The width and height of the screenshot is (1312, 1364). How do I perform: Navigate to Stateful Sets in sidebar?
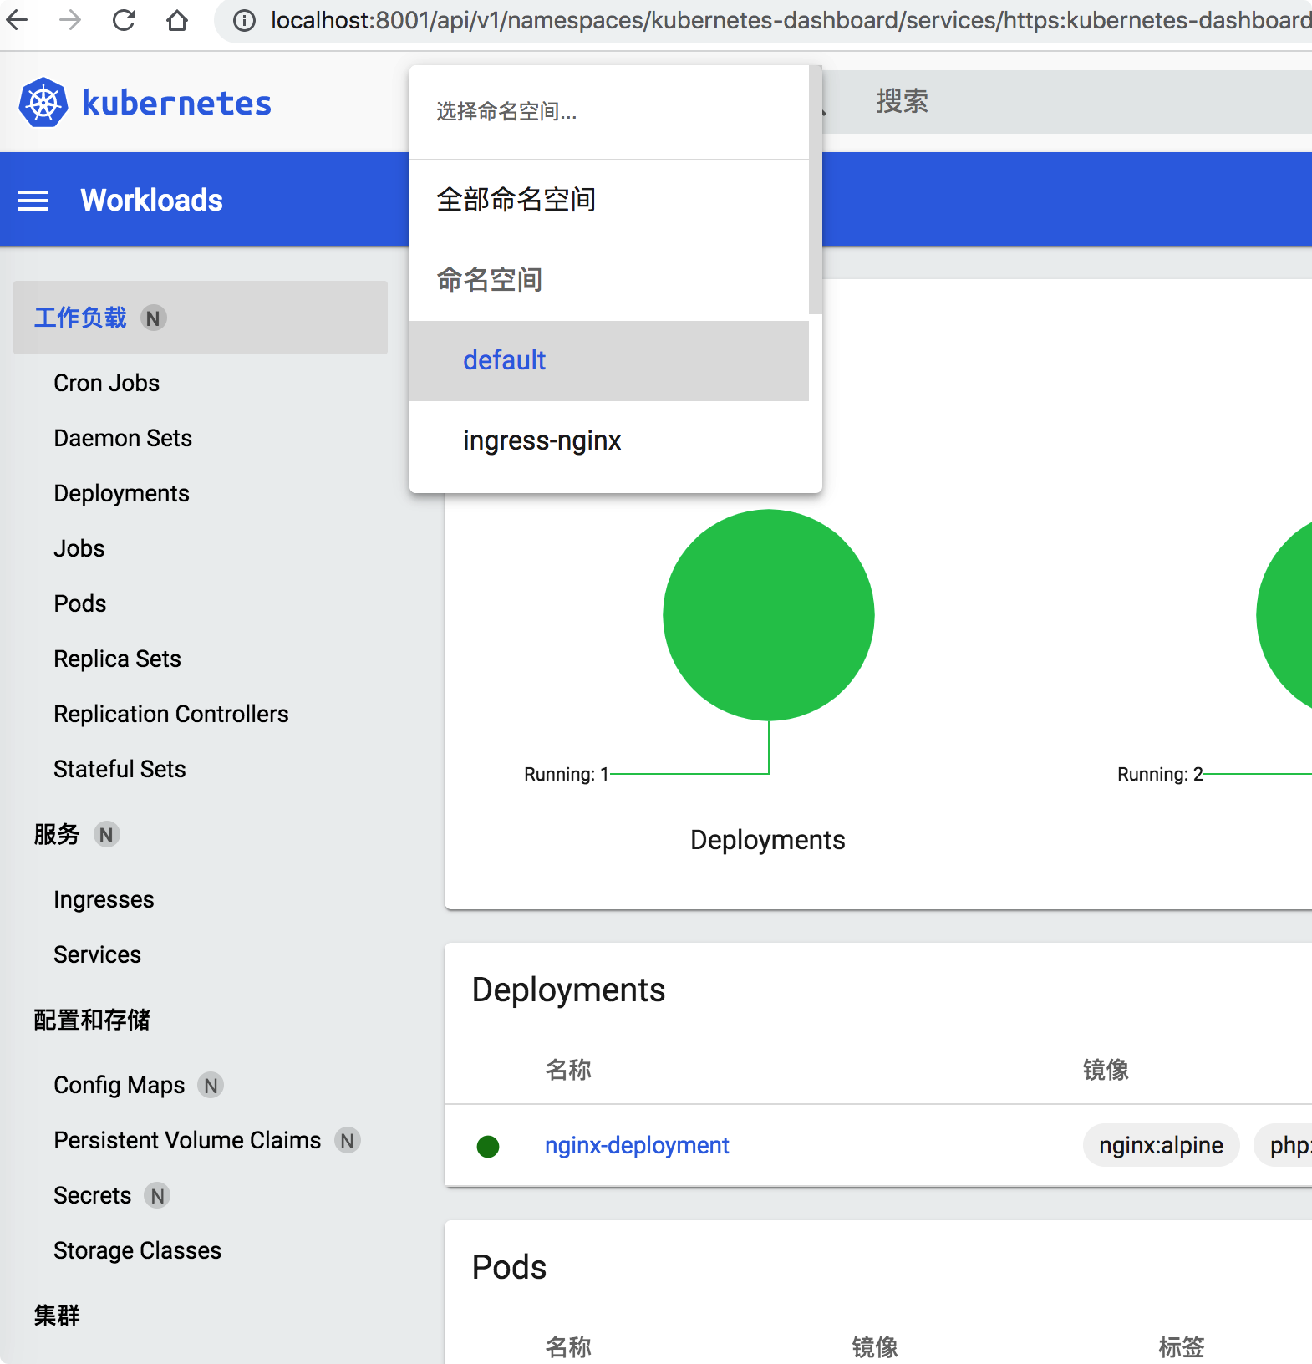click(120, 769)
